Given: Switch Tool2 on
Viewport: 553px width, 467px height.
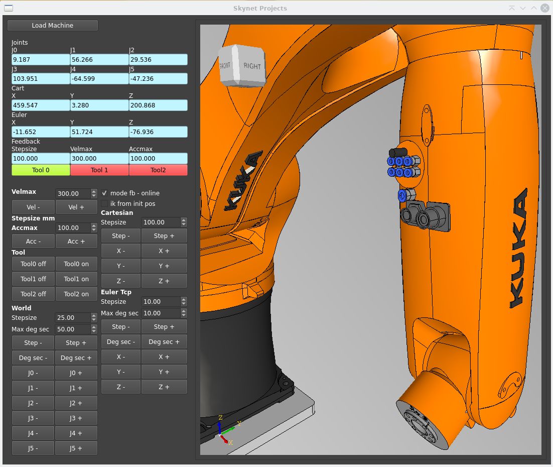Looking at the screenshot, I should pos(76,294).
